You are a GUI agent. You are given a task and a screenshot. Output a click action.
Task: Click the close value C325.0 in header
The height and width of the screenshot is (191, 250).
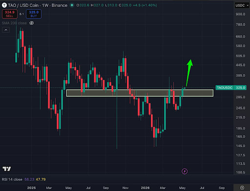[125, 5]
